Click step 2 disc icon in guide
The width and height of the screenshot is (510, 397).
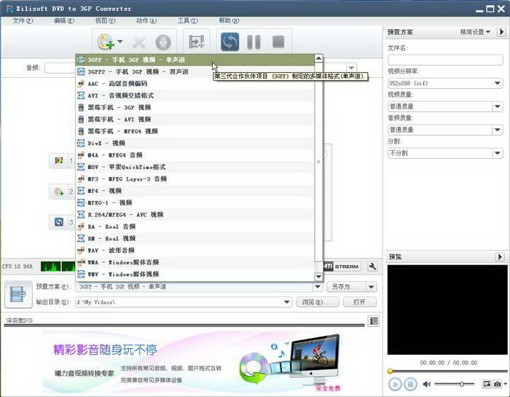click(59, 192)
